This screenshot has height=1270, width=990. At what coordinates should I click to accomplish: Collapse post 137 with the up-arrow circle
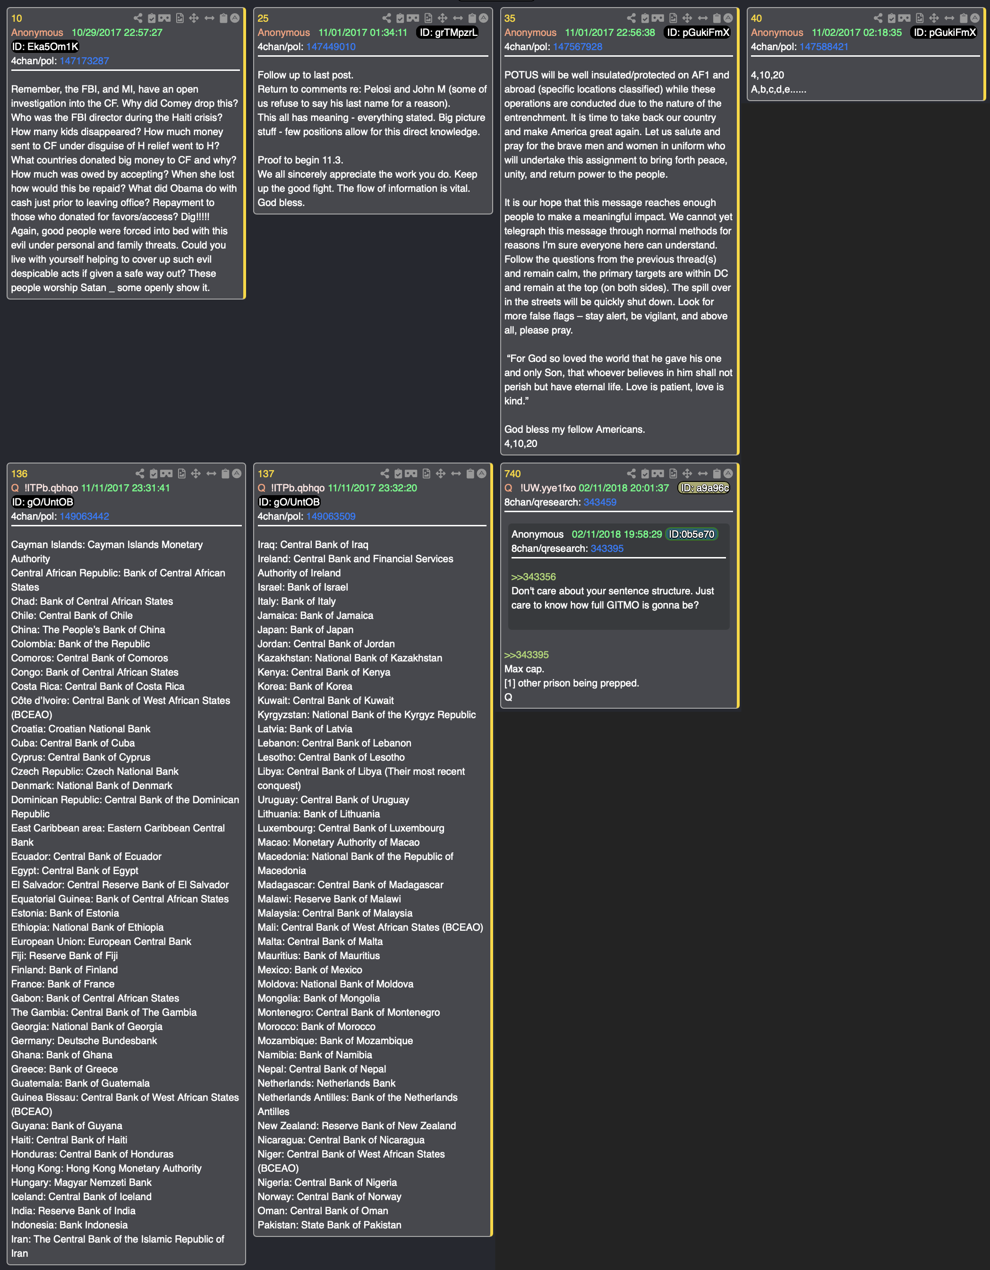tap(481, 473)
